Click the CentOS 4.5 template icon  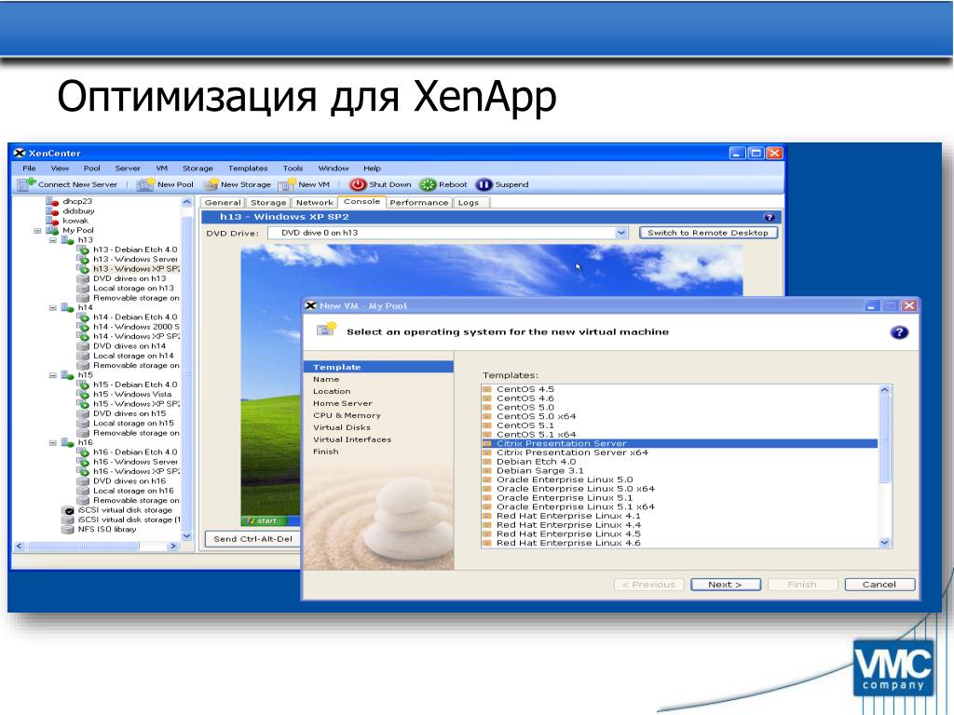(486, 389)
